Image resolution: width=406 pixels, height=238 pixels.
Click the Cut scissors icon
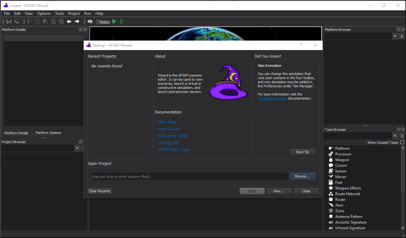(x=30, y=22)
